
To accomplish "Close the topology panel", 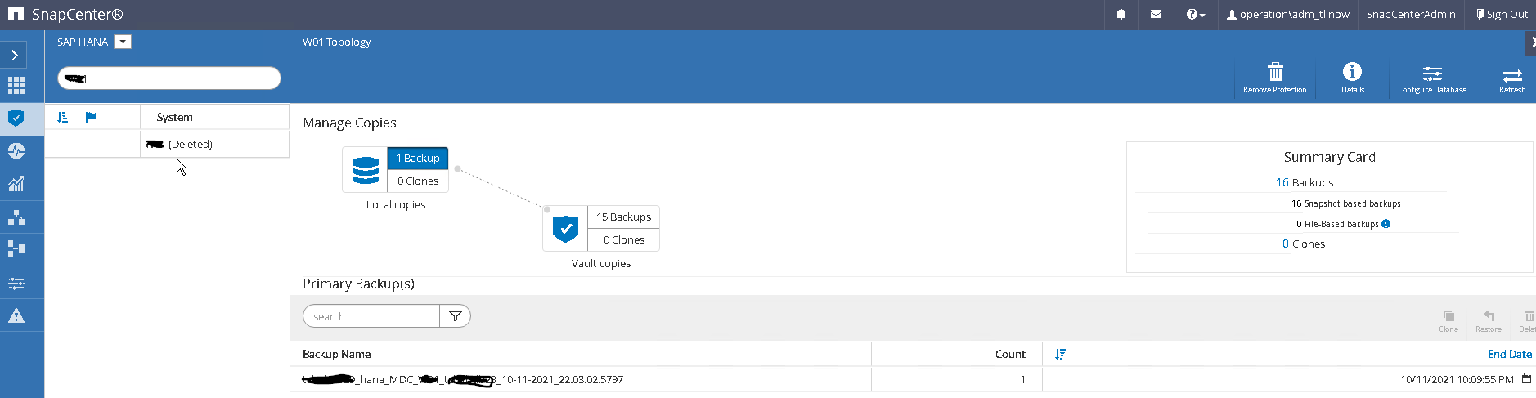I will click(1532, 42).
